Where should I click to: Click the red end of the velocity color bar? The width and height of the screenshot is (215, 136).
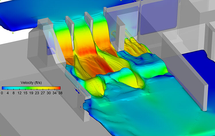(59, 88)
